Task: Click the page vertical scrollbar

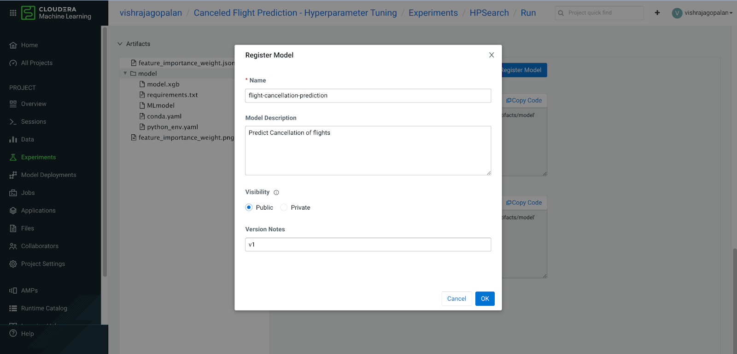Action: tap(734, 299)
